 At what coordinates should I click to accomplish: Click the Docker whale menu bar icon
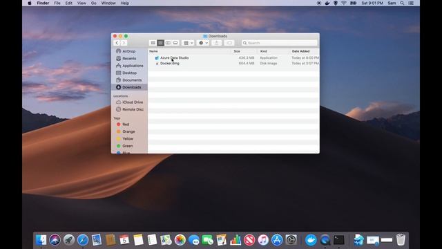click(327, 3)
